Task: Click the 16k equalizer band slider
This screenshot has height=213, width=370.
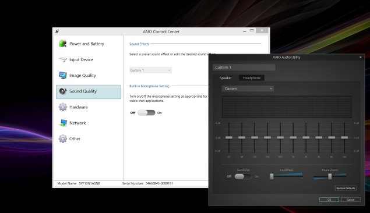Action: pos(344,137)
